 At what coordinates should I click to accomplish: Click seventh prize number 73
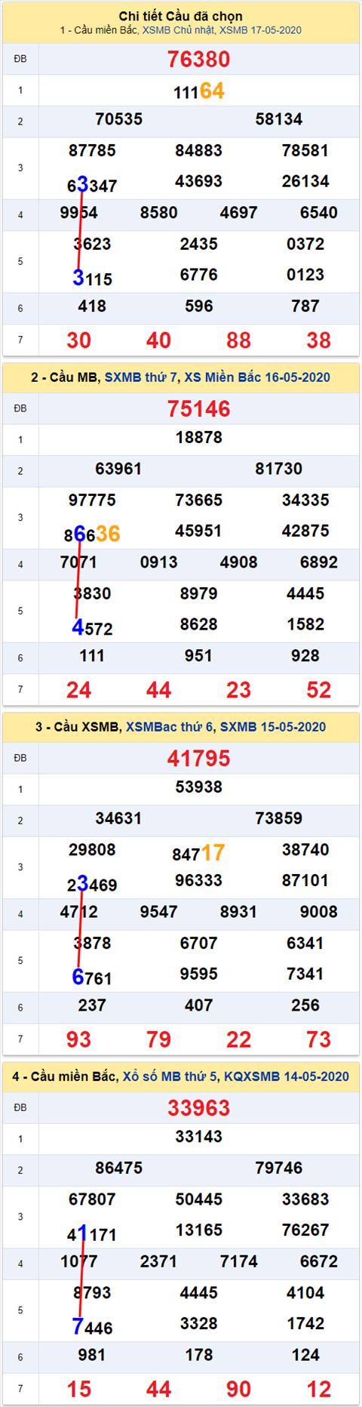pos(319,1039)
